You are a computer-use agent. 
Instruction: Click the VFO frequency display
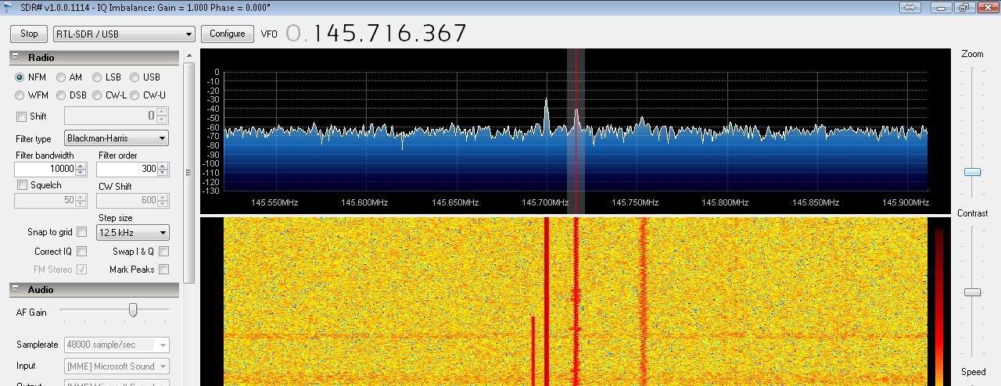(x=376, y=34)
